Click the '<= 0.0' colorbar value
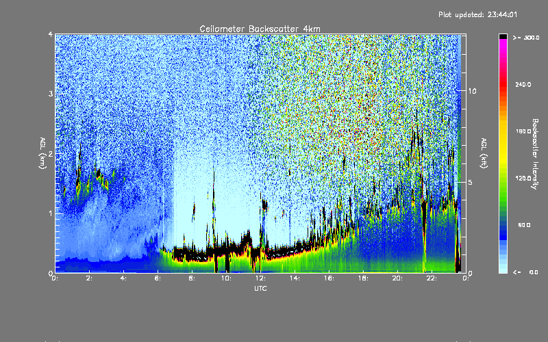This screenshot has width=548, height=342. [525, 272]
